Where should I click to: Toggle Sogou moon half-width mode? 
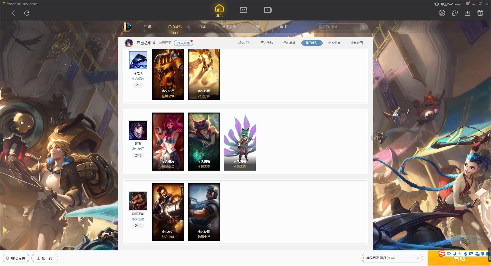coord(454,254)
